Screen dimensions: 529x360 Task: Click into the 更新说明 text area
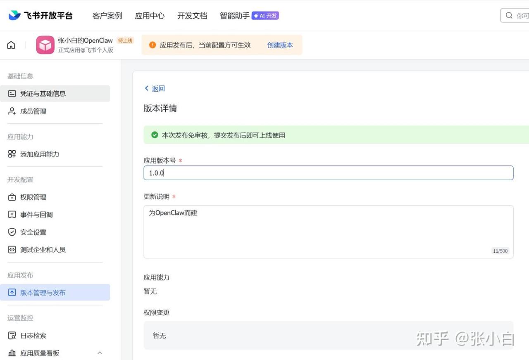(x=328, y=232)
